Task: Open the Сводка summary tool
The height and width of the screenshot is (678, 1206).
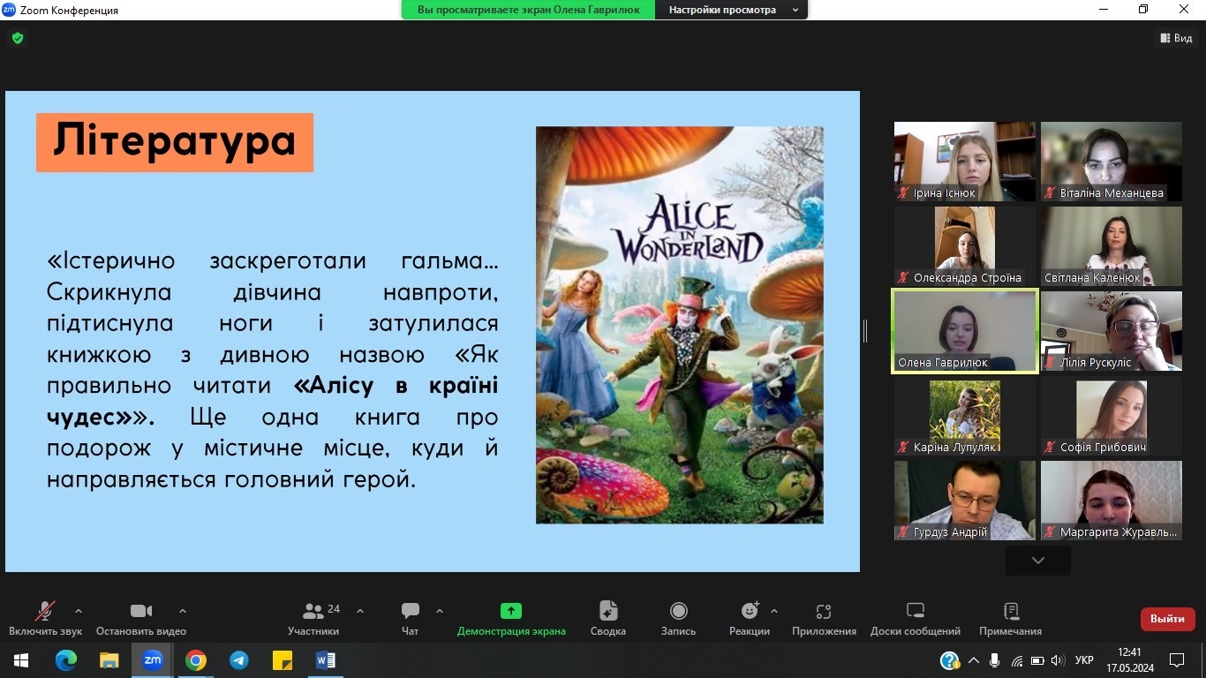Action: point(608,618)
